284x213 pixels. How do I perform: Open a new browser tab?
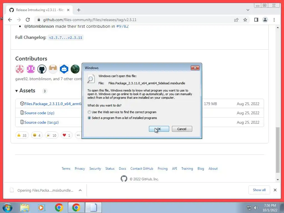[x=78, y=10]
